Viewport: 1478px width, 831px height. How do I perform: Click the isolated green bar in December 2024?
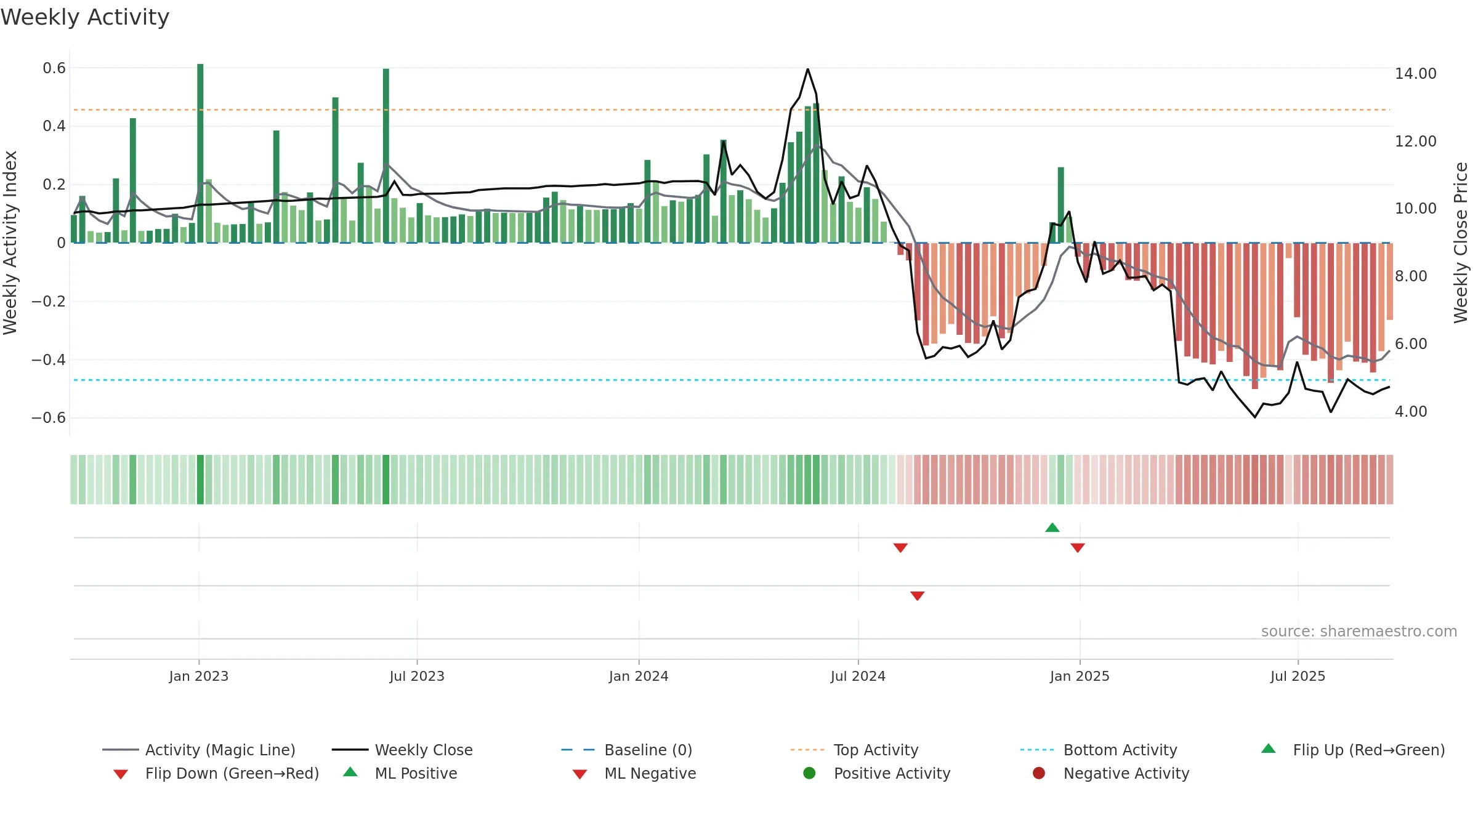pyautogui.click(x=1061, y=204)
